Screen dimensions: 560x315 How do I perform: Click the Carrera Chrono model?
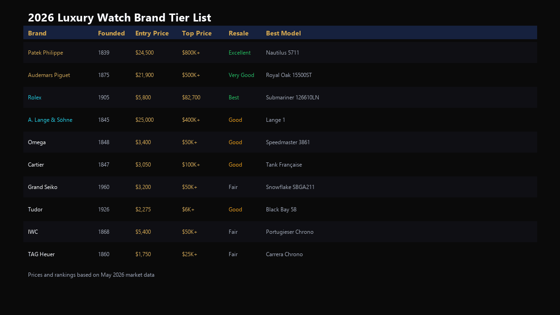[x=284, y=254]
